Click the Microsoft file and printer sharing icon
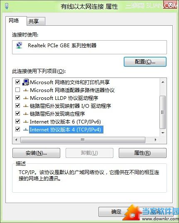Image resolution: width=179 pixels, height=223 pixels. (26, 82)
